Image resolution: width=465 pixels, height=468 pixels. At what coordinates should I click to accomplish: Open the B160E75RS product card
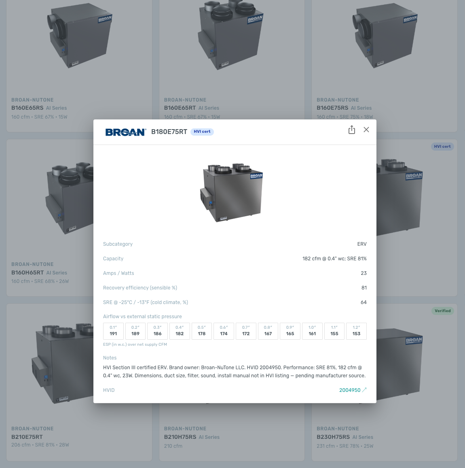point(385,66)
